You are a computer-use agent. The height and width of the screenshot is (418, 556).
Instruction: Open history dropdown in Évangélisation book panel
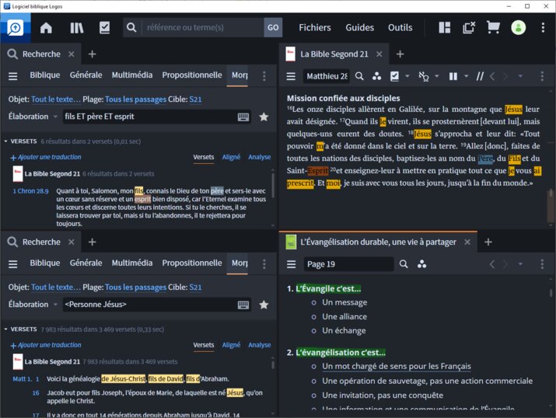pos(520,264)
